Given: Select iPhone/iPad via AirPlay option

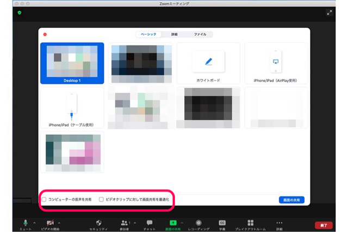Looking at the screenshot, I should (276, 64).
